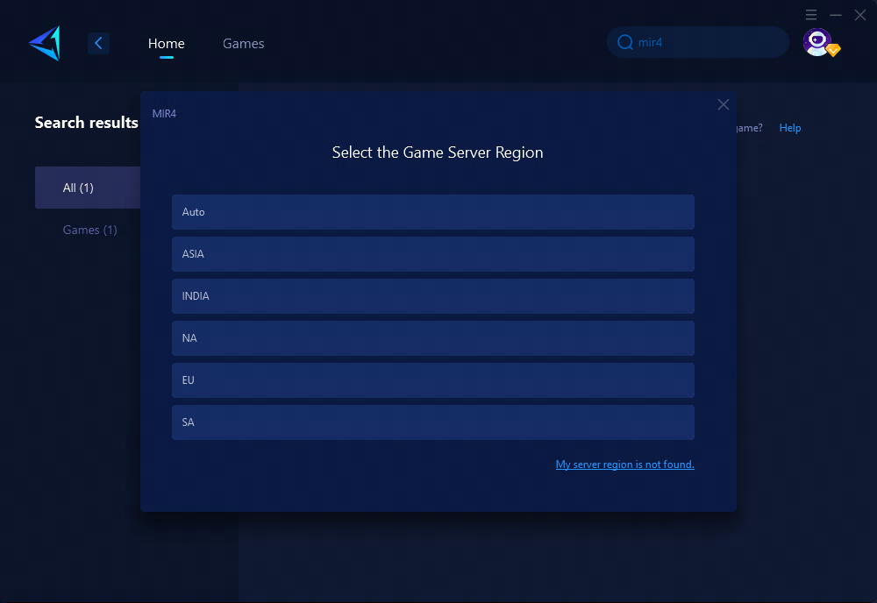Click the app logo icon
The height and width of the screenshot is (603, 877).
[45, 43]
